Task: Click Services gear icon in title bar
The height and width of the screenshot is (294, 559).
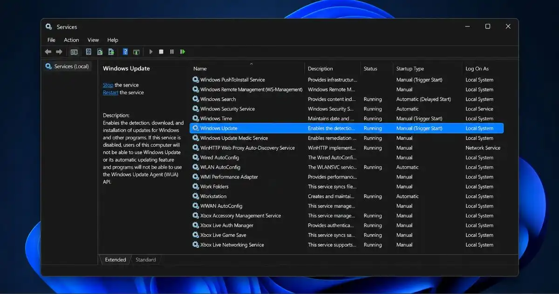Action: coord(49,27)
